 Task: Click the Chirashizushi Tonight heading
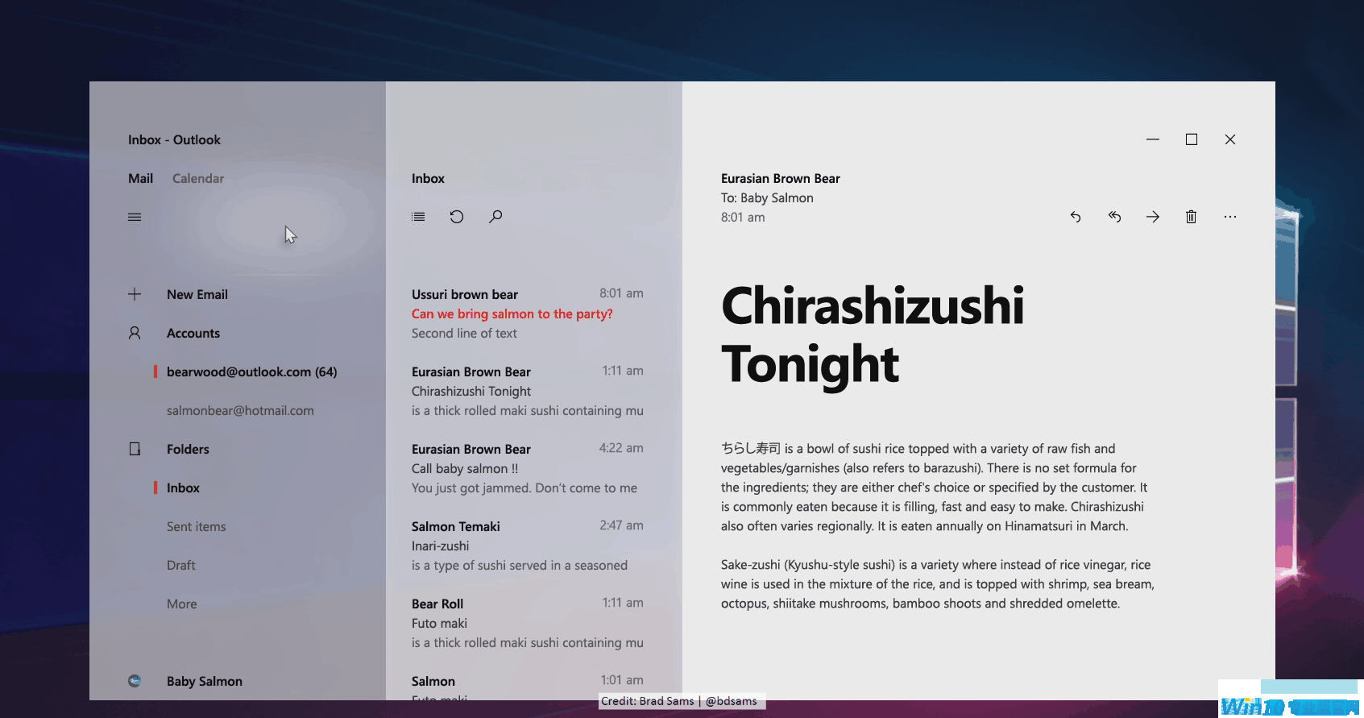[x=873, y=335]
